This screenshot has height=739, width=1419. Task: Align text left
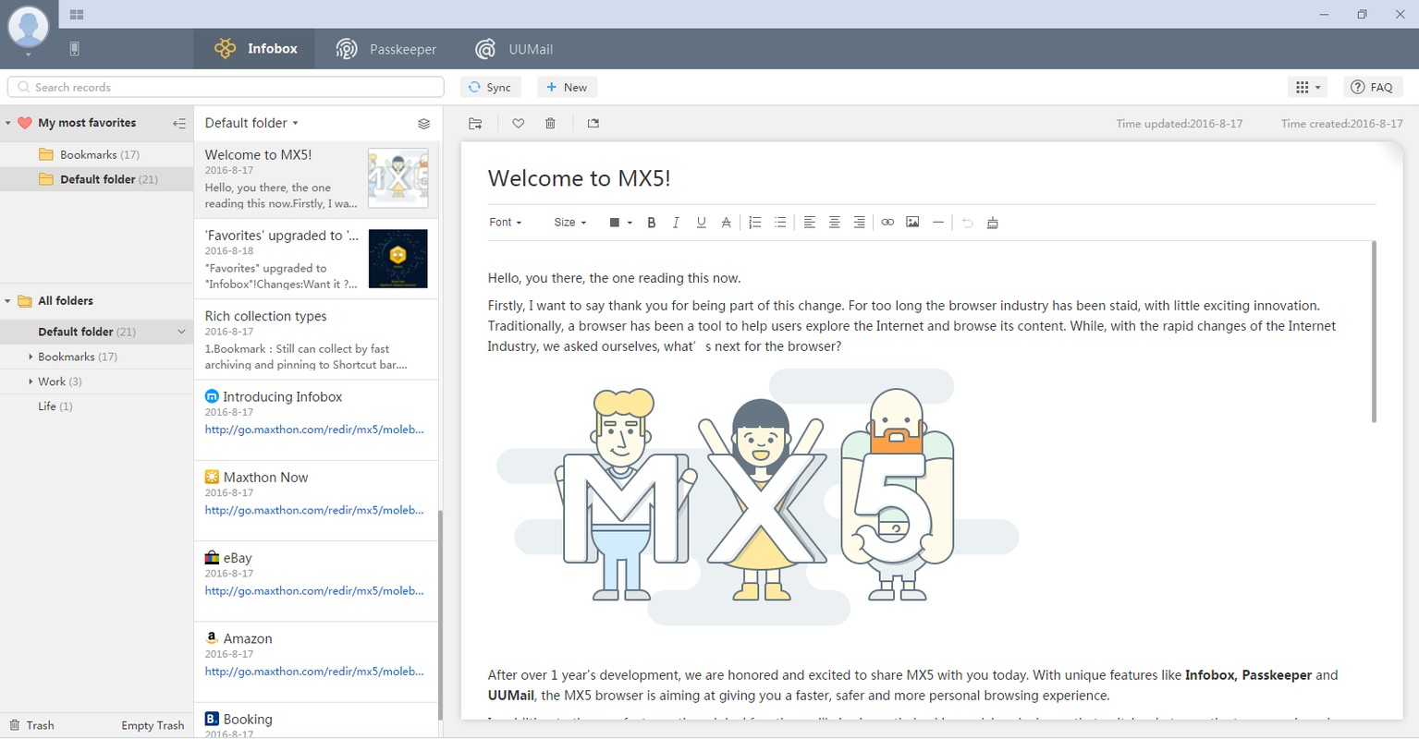pyautogui.click(x=809, y=223)
